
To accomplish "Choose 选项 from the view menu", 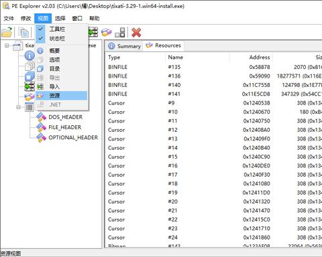I will (61, 60).
